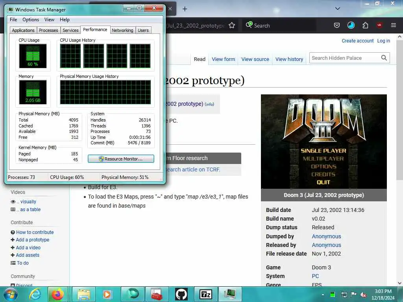
Task: Open Pocket save icon in Firefox toolbar
Action: pos(337,25)
